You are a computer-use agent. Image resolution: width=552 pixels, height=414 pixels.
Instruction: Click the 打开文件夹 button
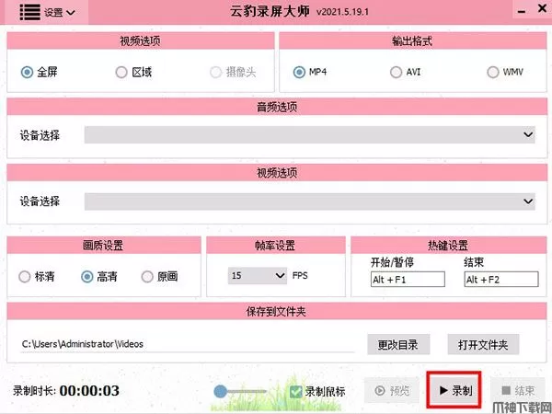(x=483, y=345)
